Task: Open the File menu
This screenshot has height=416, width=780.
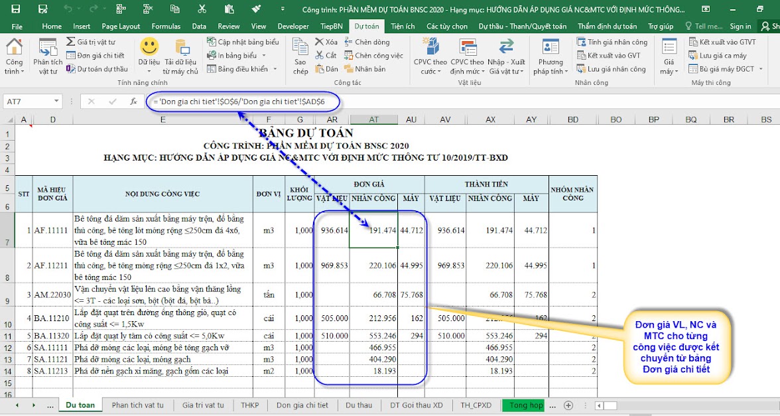Action: (17, 27)
